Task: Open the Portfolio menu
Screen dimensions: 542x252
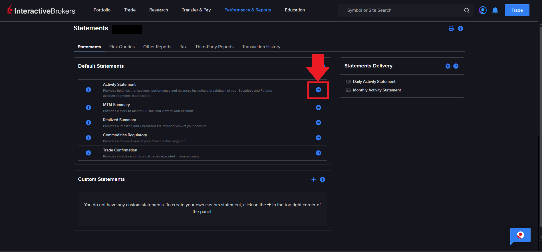Action: tap(102, 10)
